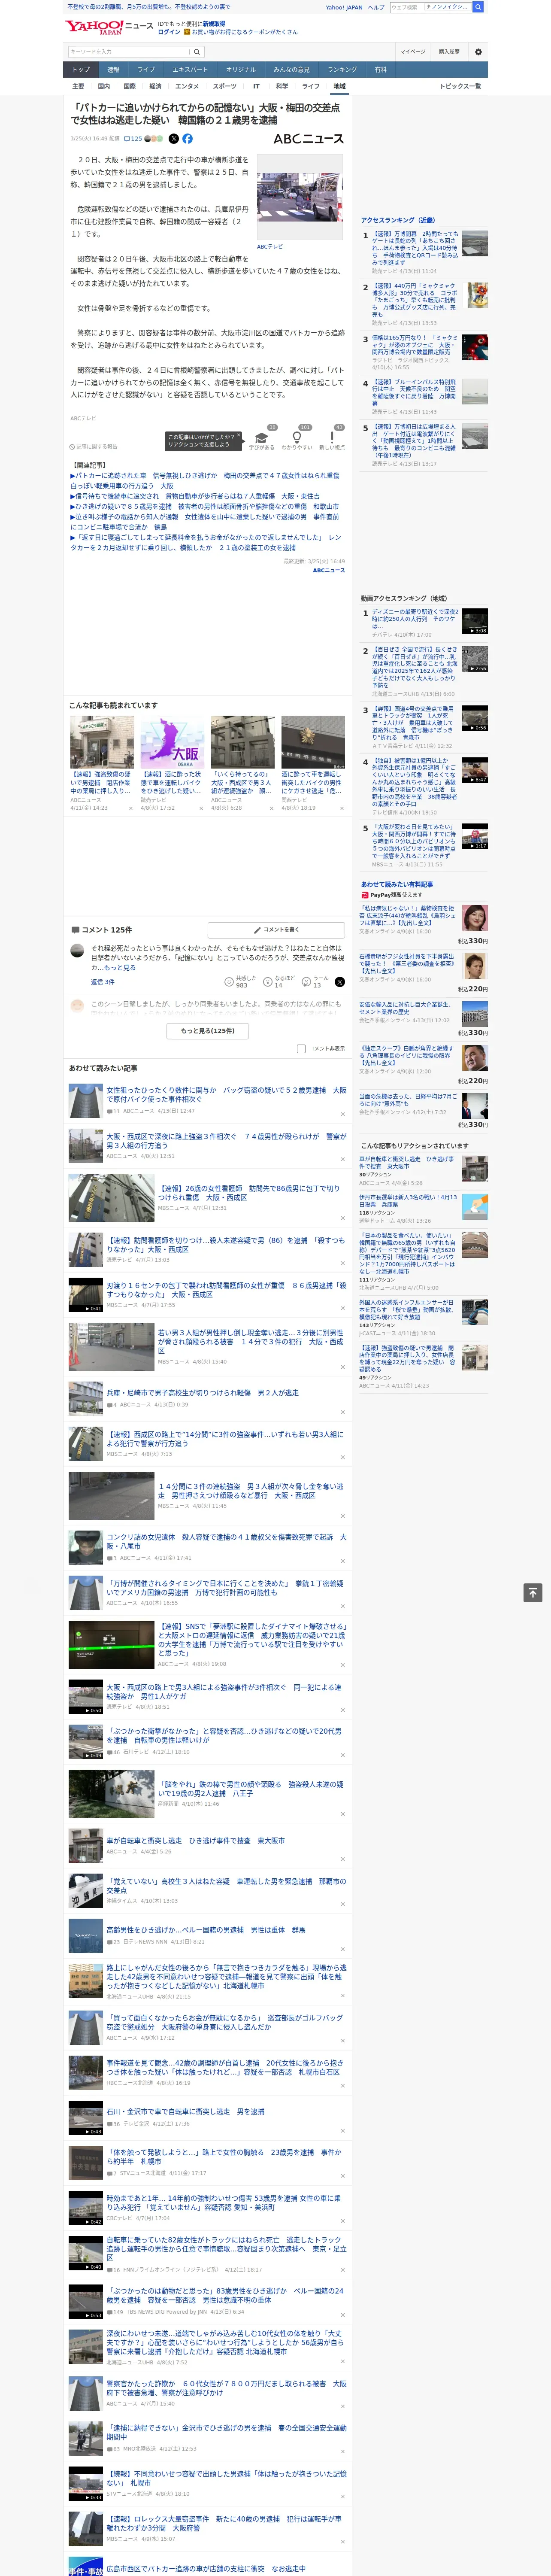Click the ABCニュース provider logo

coord(309,139)
